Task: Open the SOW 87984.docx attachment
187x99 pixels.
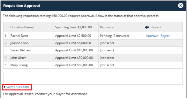Action: (18, 87)
